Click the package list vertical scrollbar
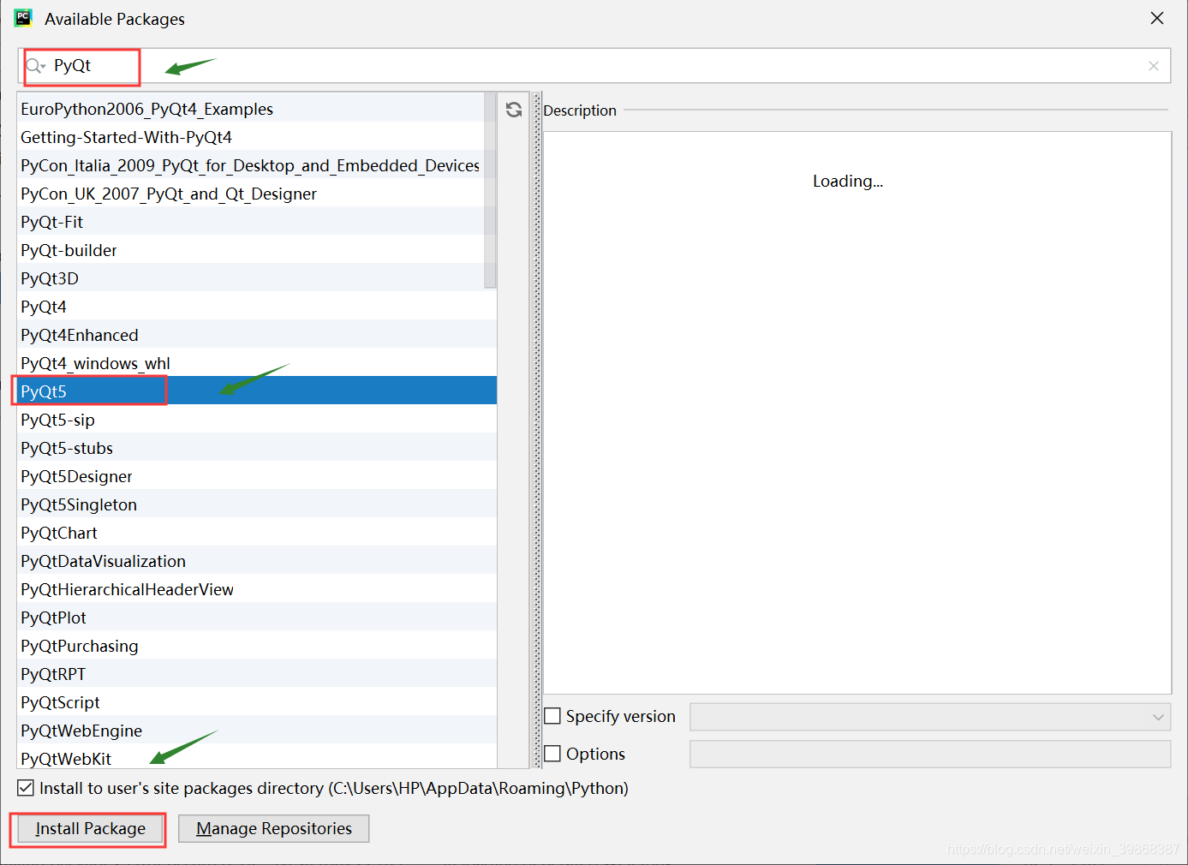The height and width of the screenshot is (865, 1188). (490, 190)
